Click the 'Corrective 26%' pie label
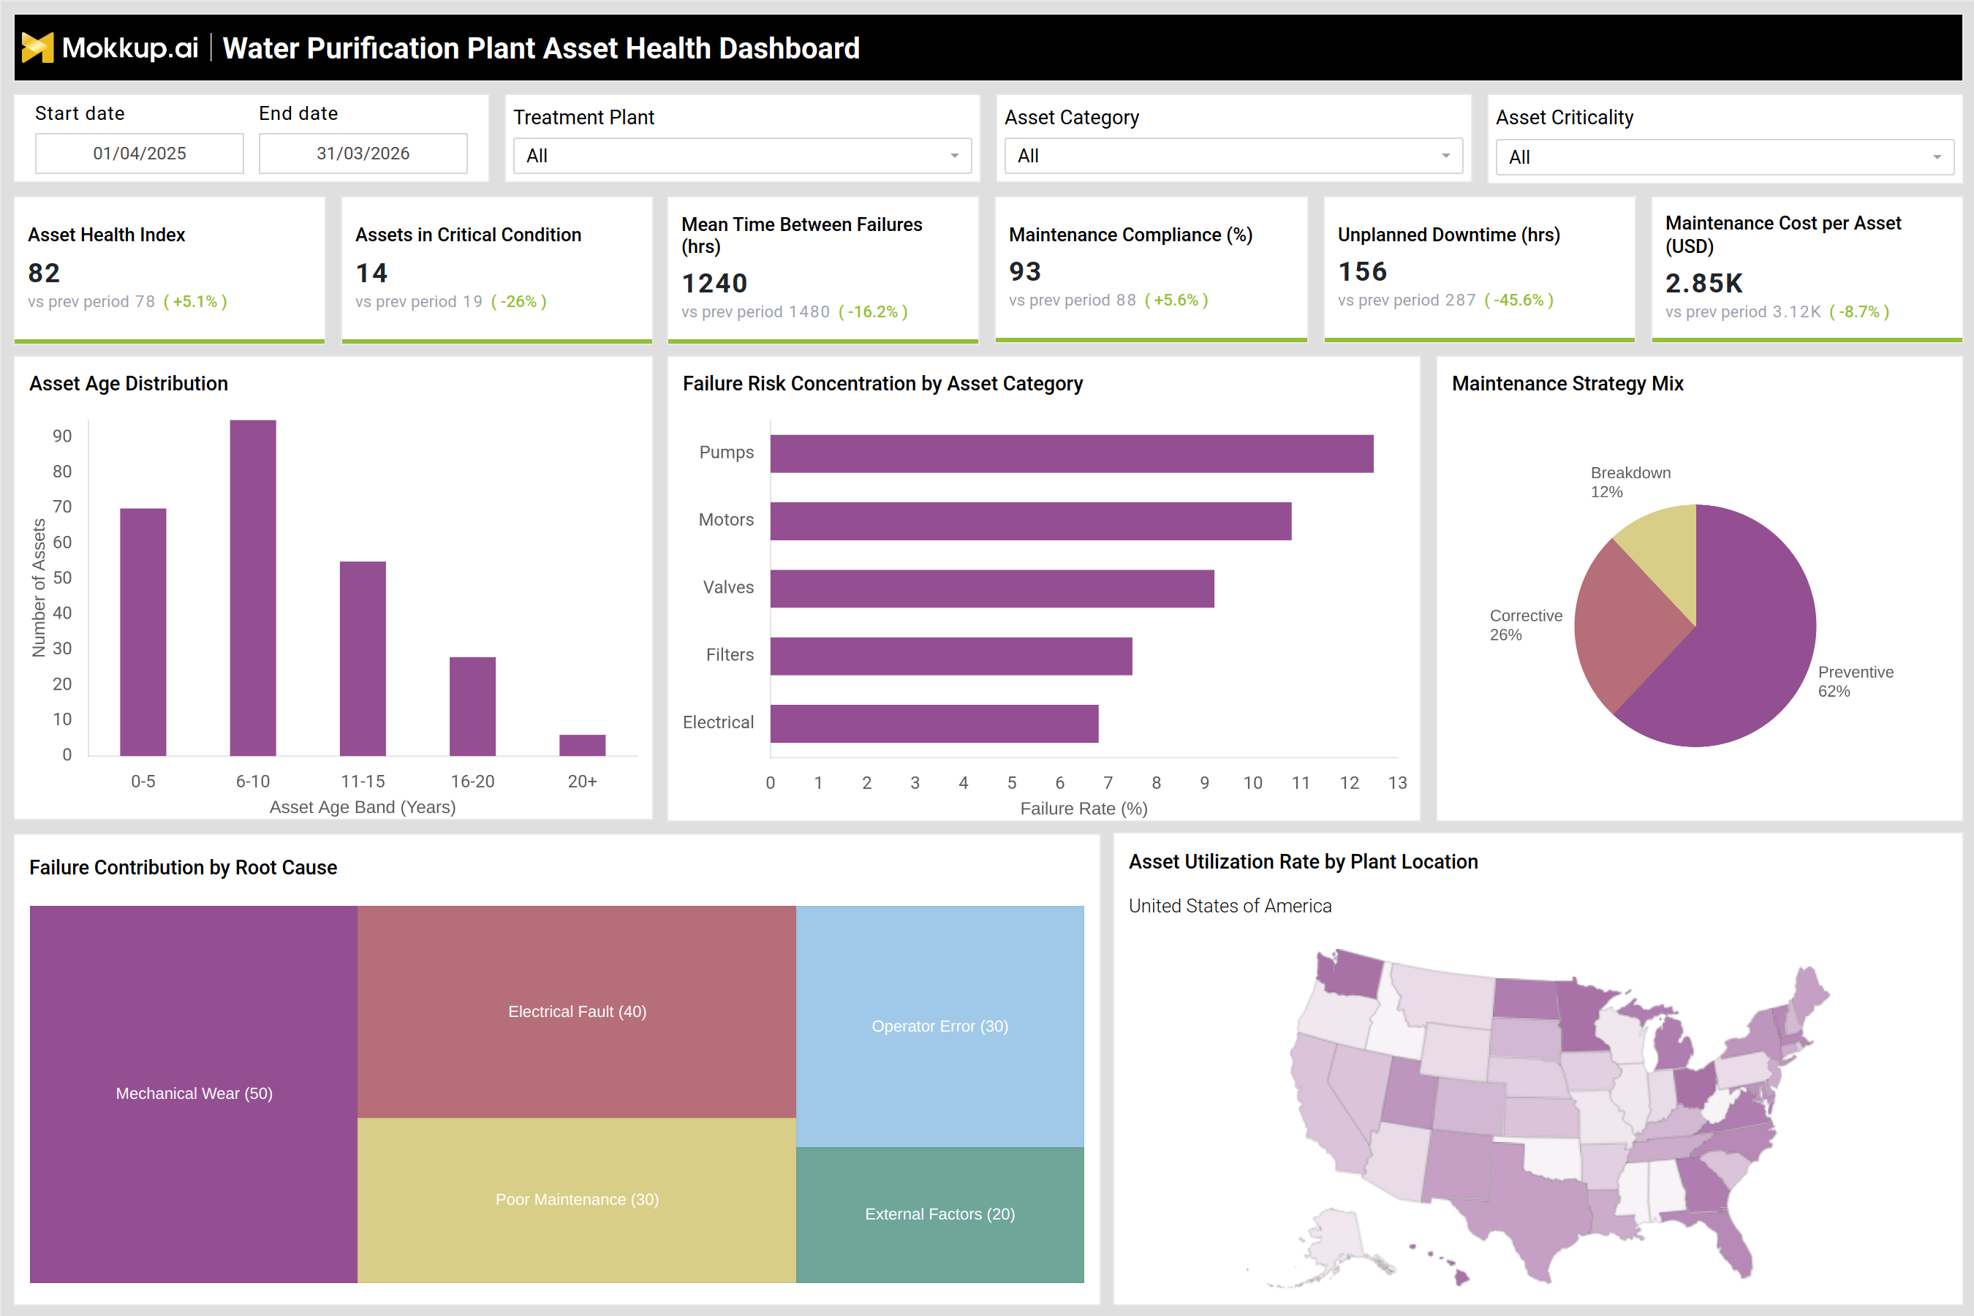Viewport: 1974px width, 1316px height. 1526,625
